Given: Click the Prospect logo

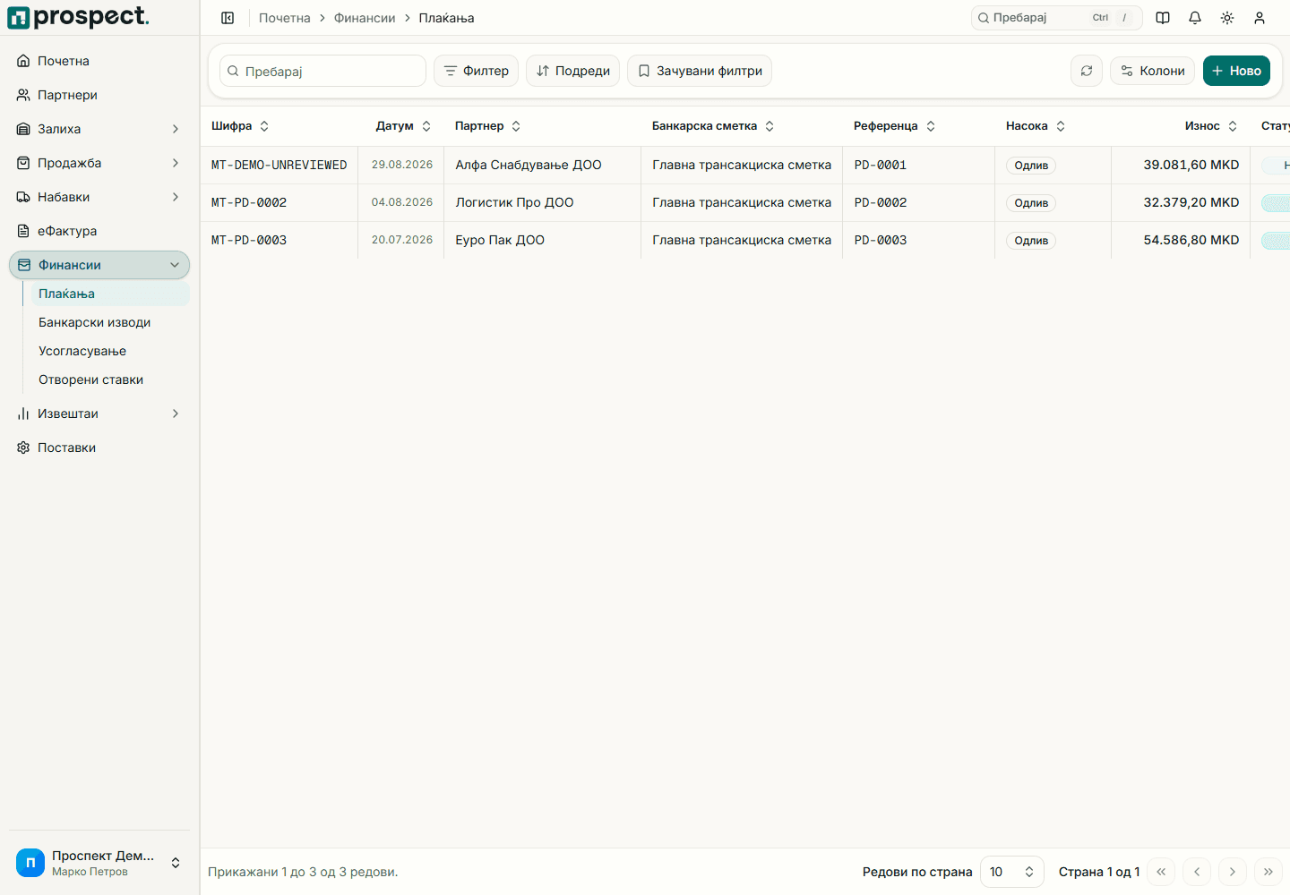Looking at the screenshot, I should 78,17.
